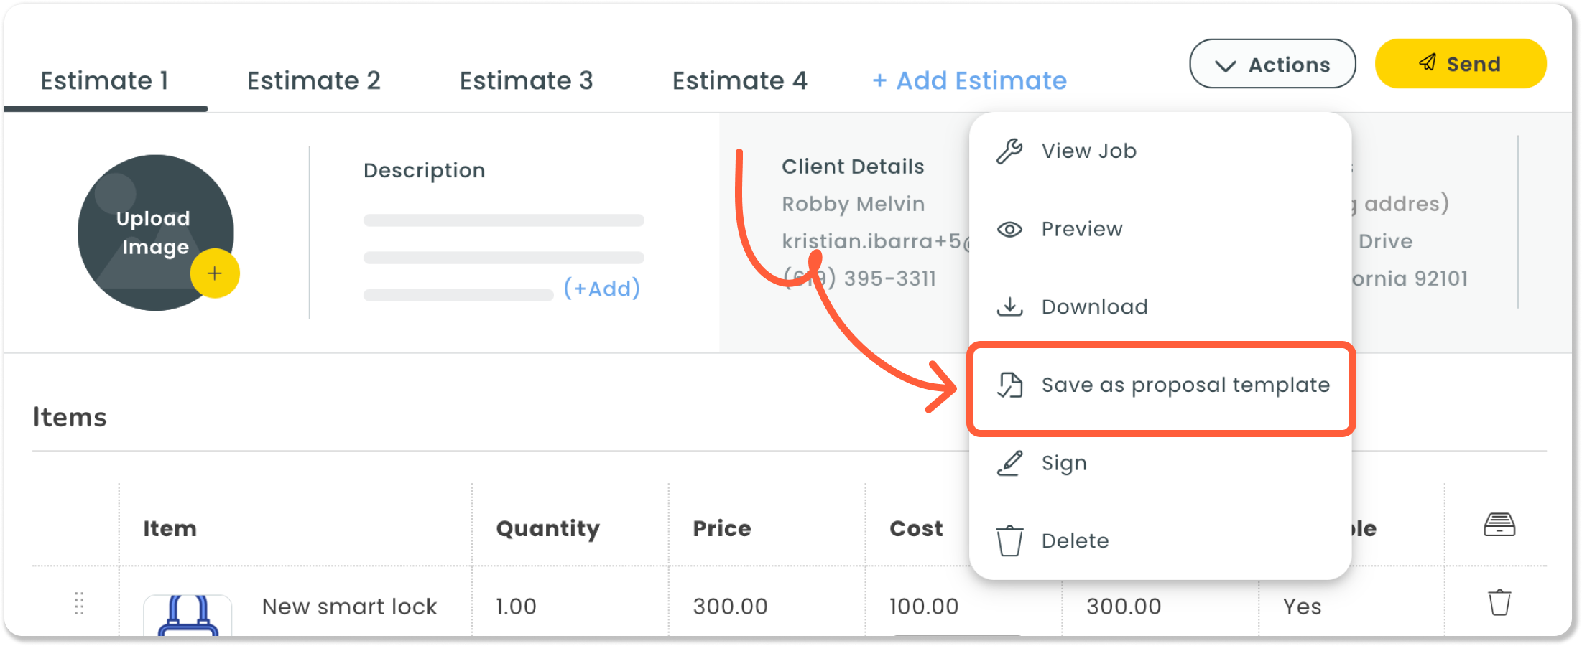Viewport: 1582px width, 646px height.
Task: Click the eye icon beside Preview
Action: (x=1009, y=229)
